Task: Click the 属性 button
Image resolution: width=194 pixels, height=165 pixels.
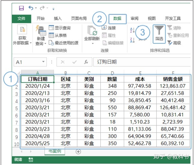Action: pyautogui.click(x=109, y=35)
